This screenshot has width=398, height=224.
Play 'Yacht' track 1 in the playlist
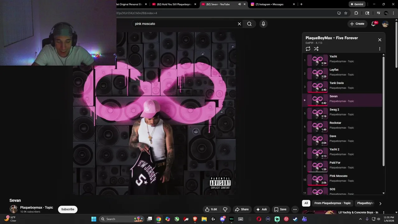point(342,60)
